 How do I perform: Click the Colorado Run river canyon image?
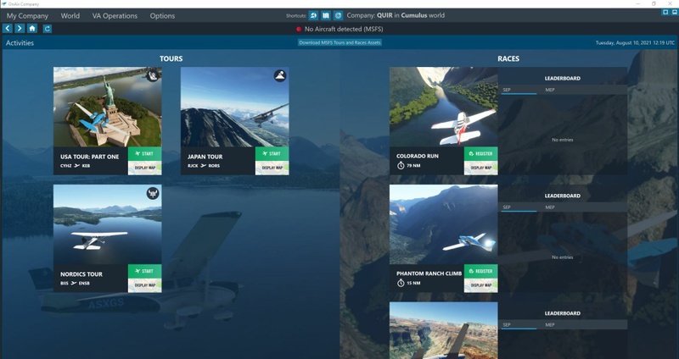(x=443, y=107)
